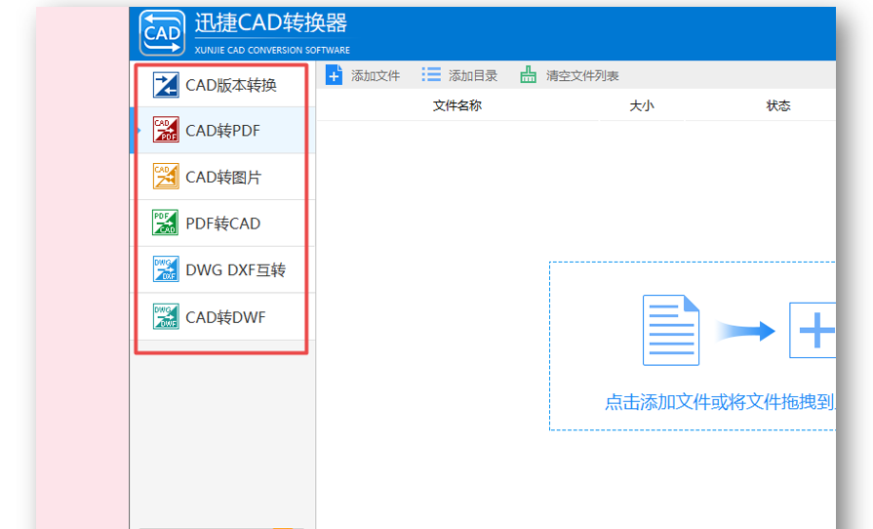Click the Xunjie CAD converter logo
873x529 pixels.
click(162, 33)
